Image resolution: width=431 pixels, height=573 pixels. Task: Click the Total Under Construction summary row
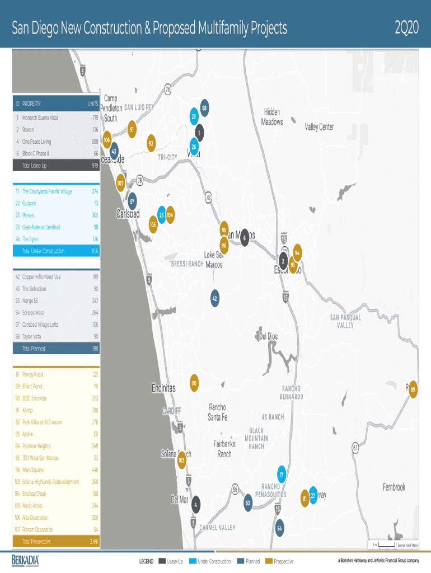(x=56, y=251)
